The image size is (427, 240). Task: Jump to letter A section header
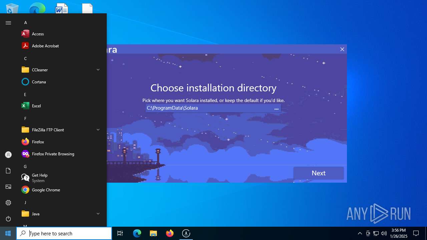[25, 22]
